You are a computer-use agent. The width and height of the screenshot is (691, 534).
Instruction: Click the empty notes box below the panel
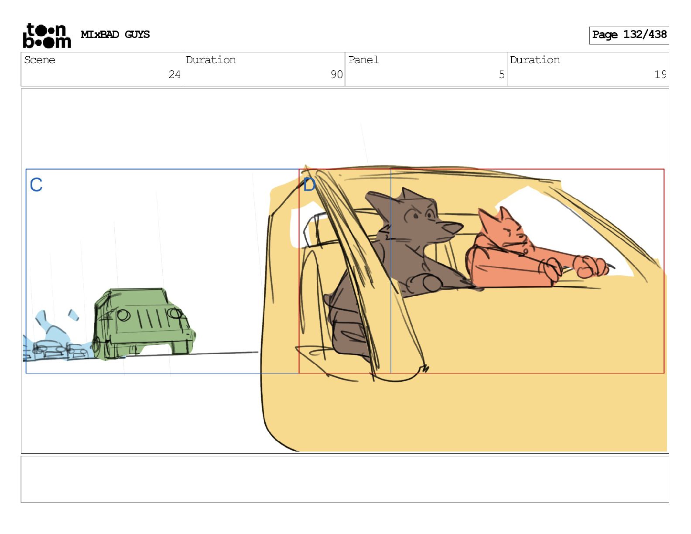[345, 479]
